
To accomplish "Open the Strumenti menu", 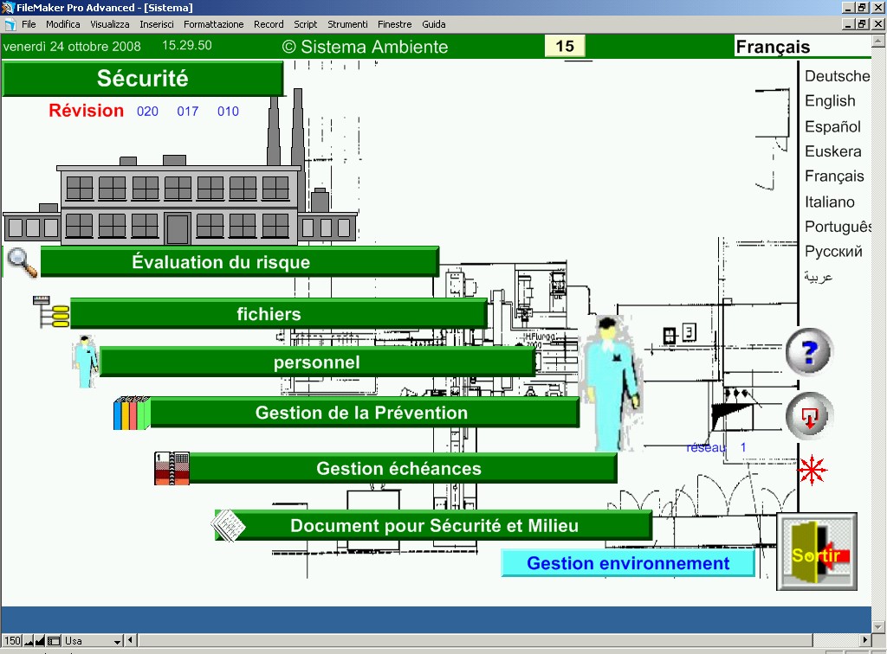I will [x=347, y=24].
